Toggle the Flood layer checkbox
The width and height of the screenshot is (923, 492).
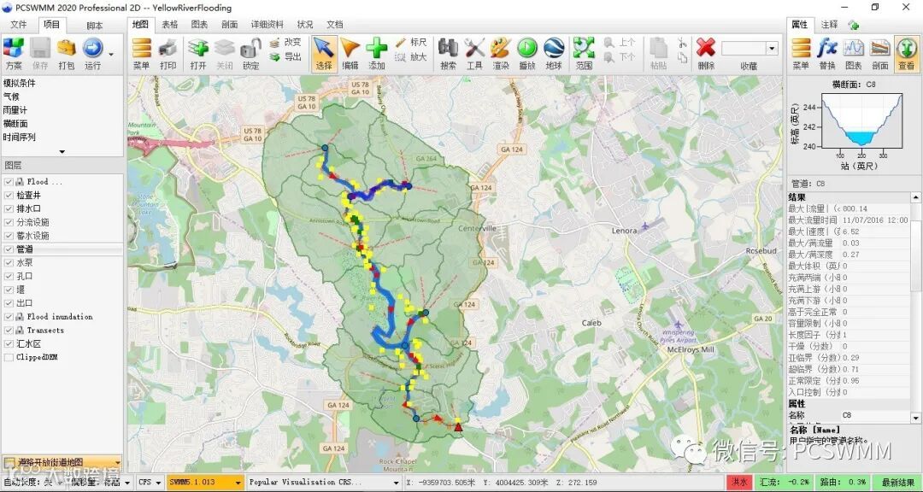click(x=9, y=182)
